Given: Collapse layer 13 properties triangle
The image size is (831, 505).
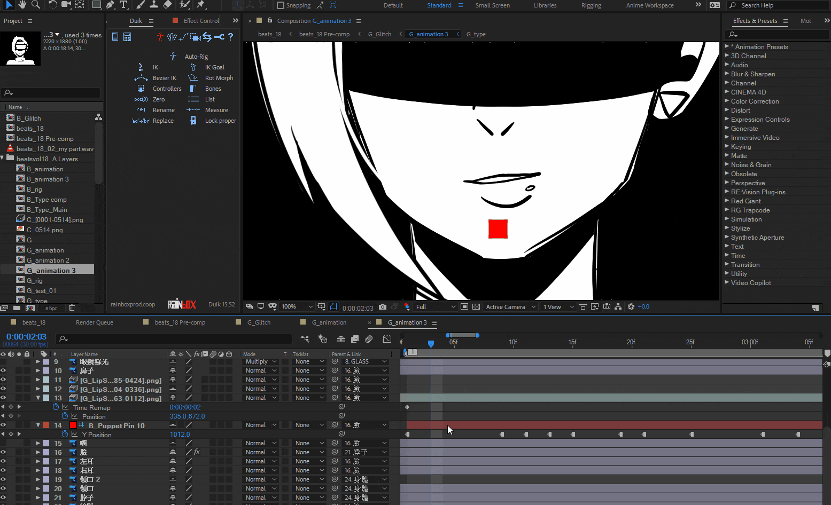Looking at the screenshot, I should pos(38,398).
